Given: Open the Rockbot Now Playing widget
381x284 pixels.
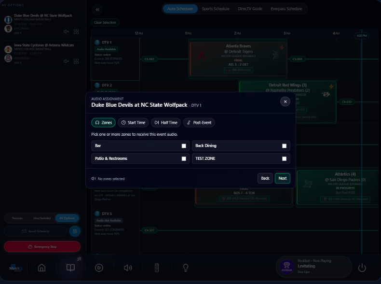Looking at the screenshot, I should coord(314,267).
